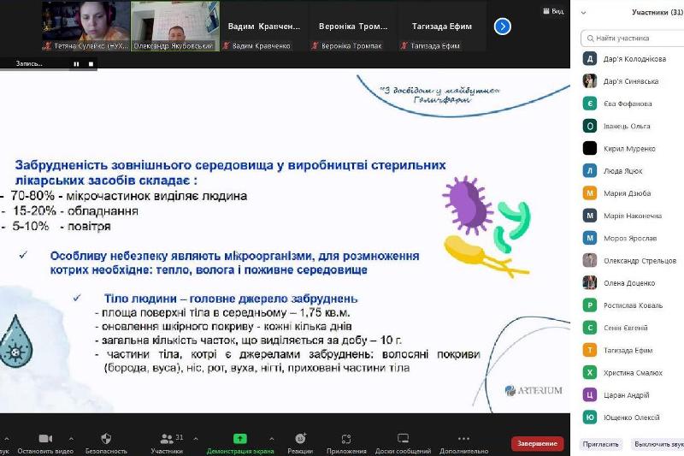Expand share screen options arrow
The image size is (684, 456).
(x=271, y=439)
